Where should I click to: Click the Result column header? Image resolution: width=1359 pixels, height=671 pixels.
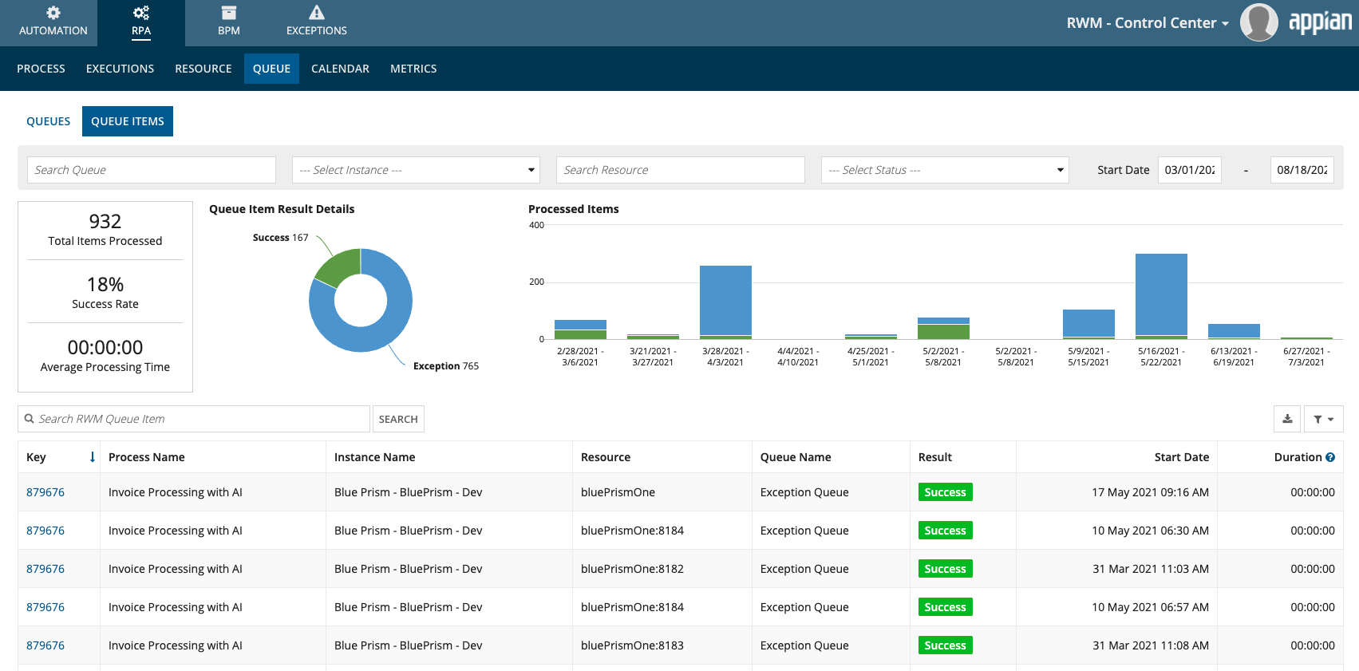tap(935, 457)
